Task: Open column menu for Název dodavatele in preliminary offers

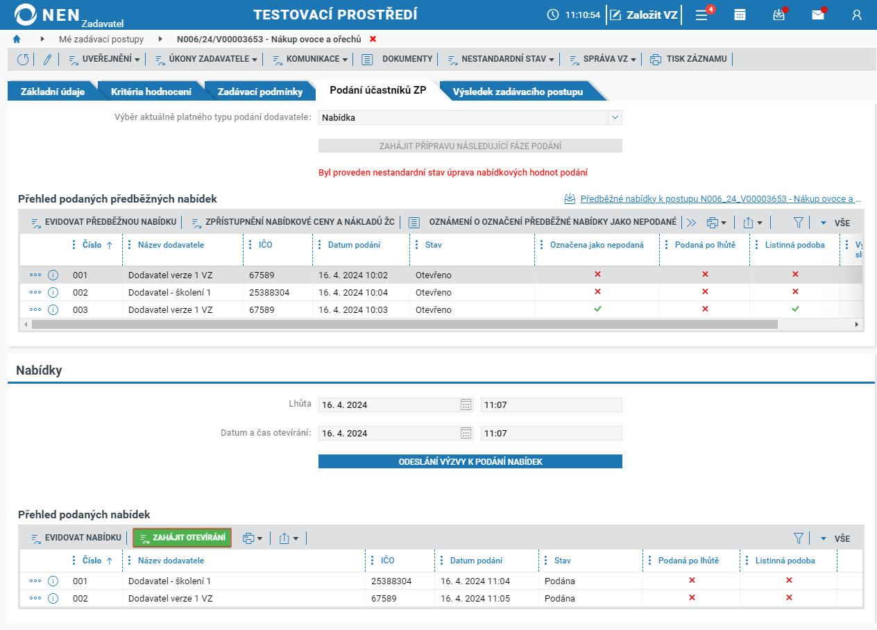Action: pos(130,245)
